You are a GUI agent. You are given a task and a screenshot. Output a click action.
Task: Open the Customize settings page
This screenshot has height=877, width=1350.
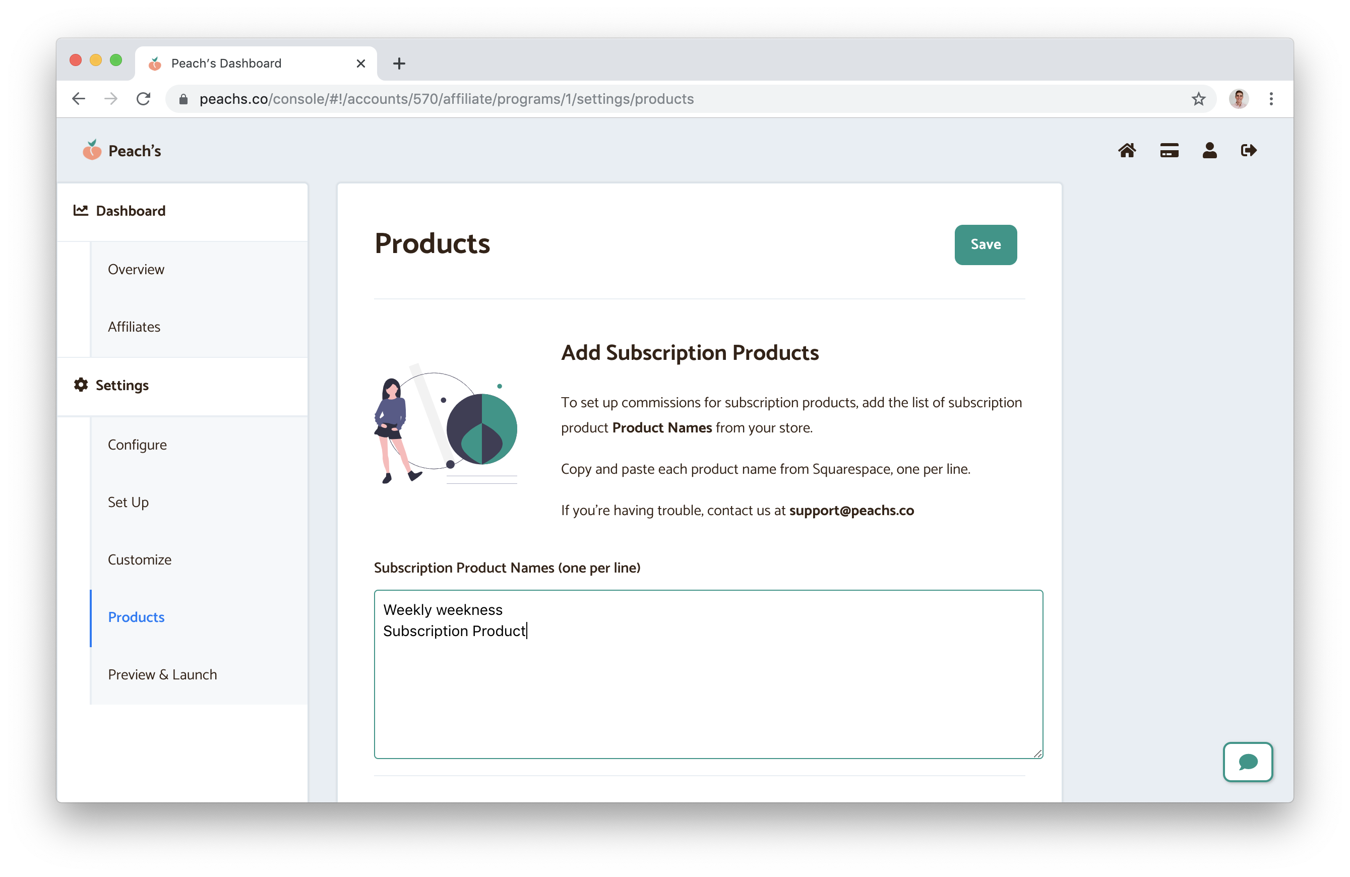click(140, 559)
